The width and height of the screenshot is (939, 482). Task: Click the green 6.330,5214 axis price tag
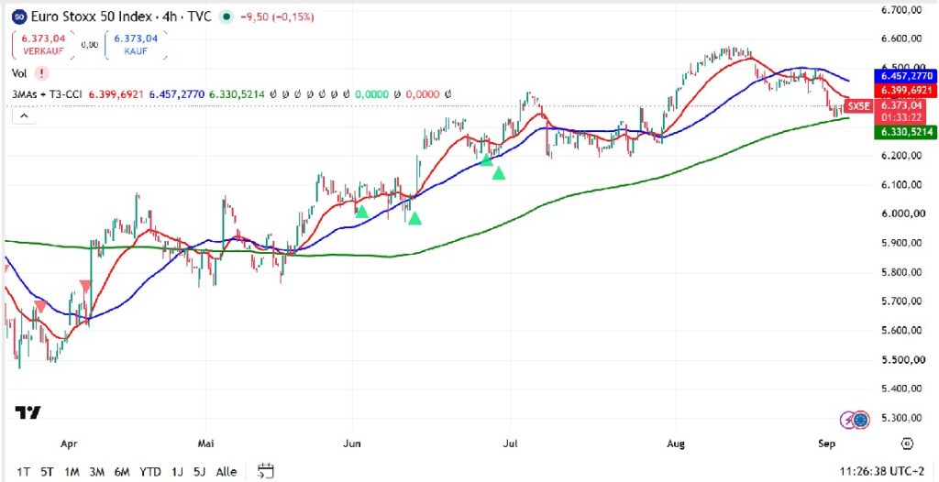[x=906, y=132]
